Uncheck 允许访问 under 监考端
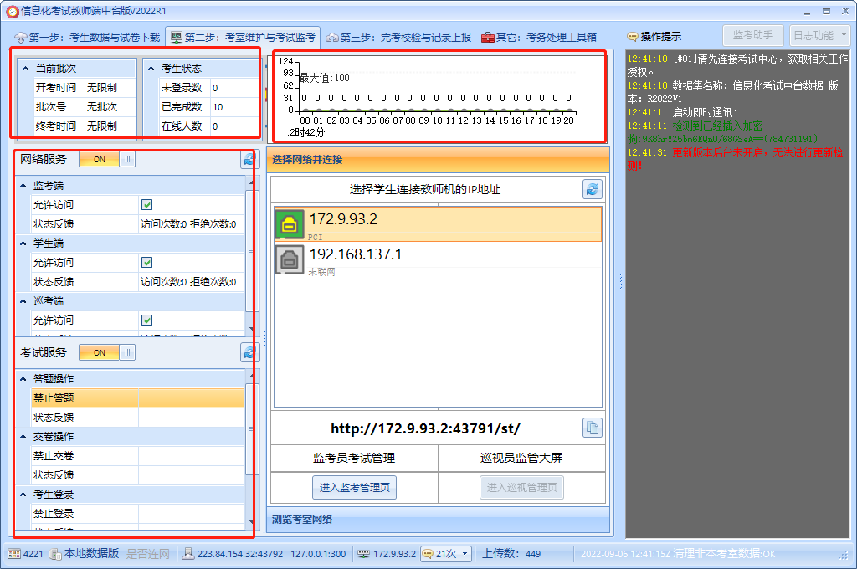Screen dimensions: 857x569 coord(147,205)
